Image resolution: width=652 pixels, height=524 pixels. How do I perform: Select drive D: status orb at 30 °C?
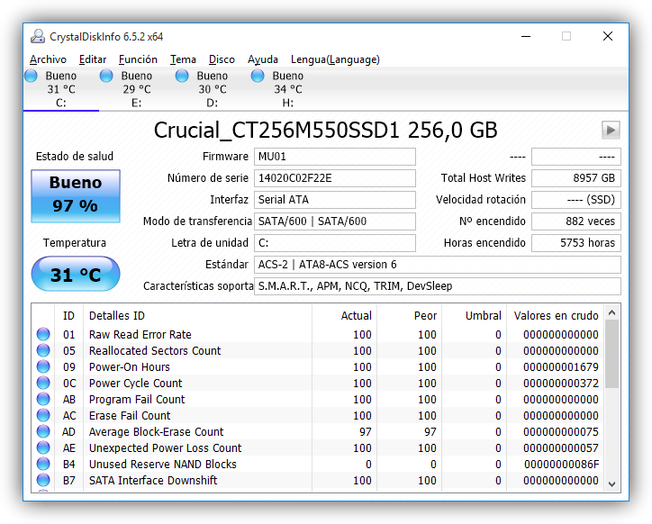(182, 77)
